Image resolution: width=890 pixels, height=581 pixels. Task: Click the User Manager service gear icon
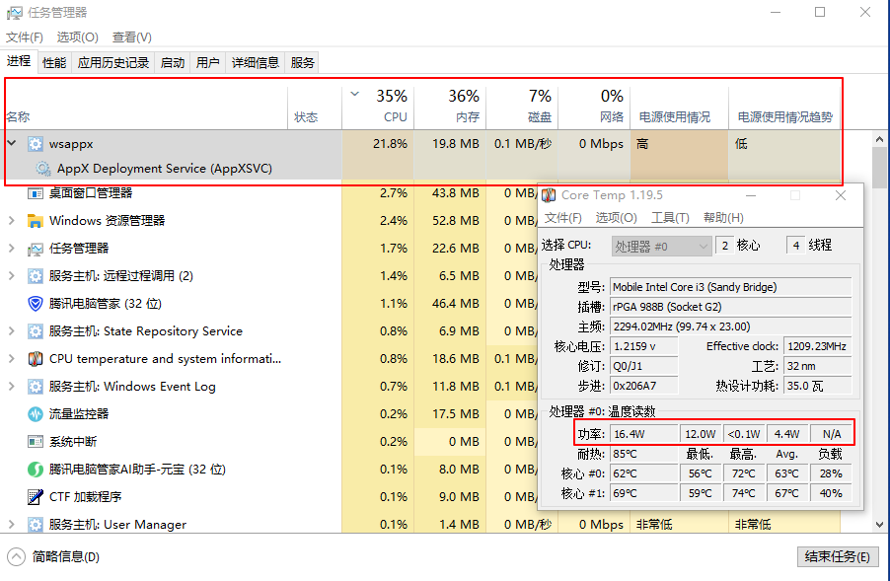pyautogui.click(x=36, y=525)
